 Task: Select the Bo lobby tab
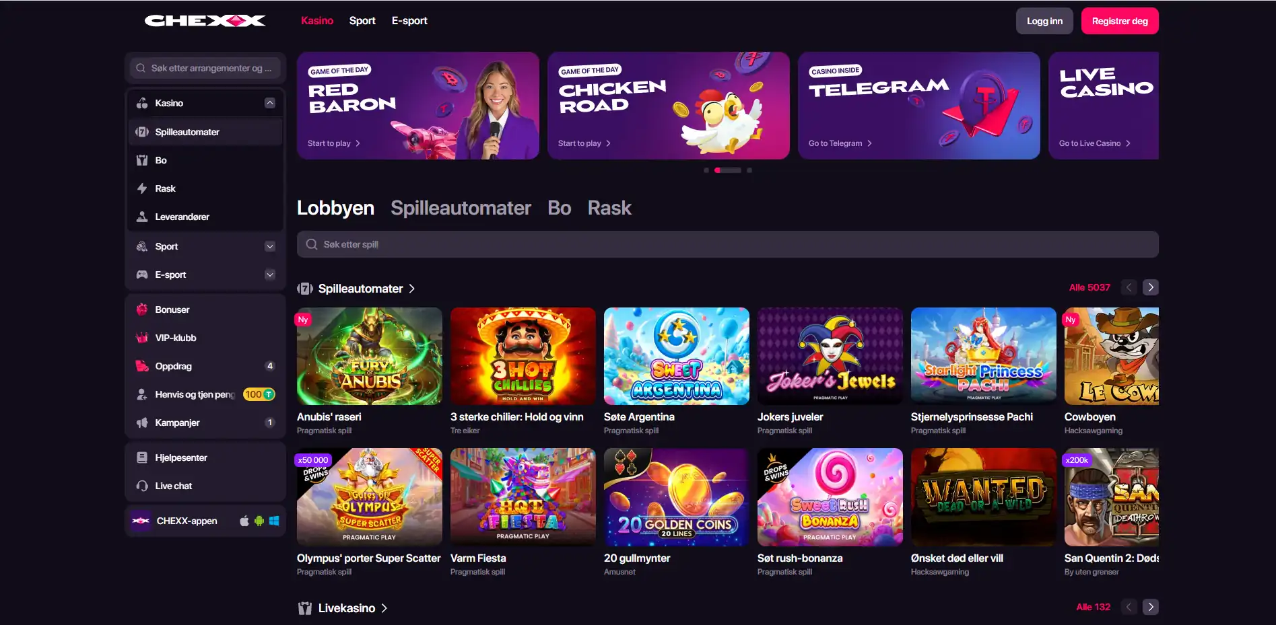coord(559,208)
